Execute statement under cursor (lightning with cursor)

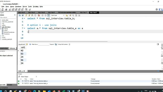(29, 15)
